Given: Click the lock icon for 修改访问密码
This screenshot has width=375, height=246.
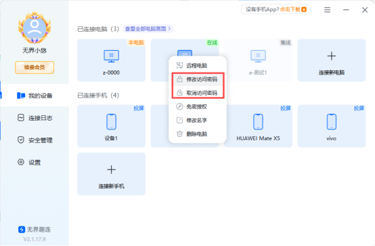Looking at the screenshot, I should pyautogui.click(x=179, y=79).
